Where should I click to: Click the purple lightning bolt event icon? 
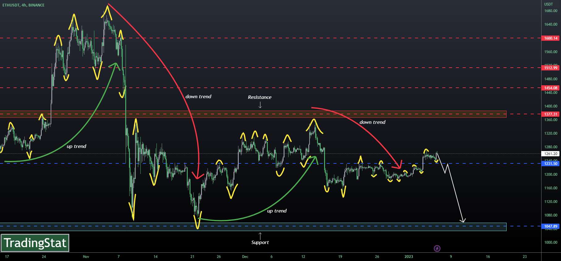(437, 248)
